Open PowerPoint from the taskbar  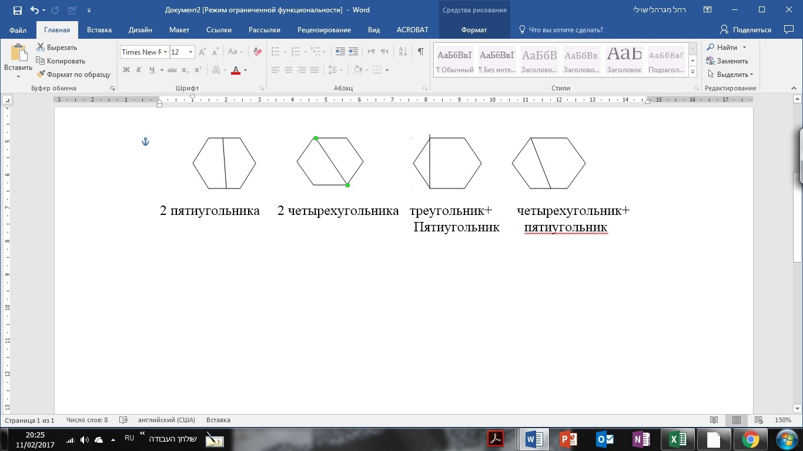(x=568, y=439)
